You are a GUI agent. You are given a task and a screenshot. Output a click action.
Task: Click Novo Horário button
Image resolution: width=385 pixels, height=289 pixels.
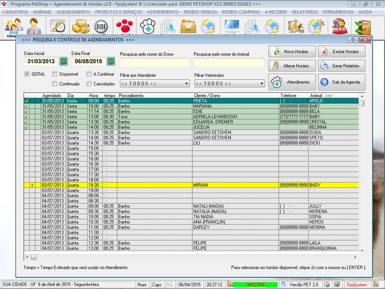pyautogui.click(x=292, y=52)
